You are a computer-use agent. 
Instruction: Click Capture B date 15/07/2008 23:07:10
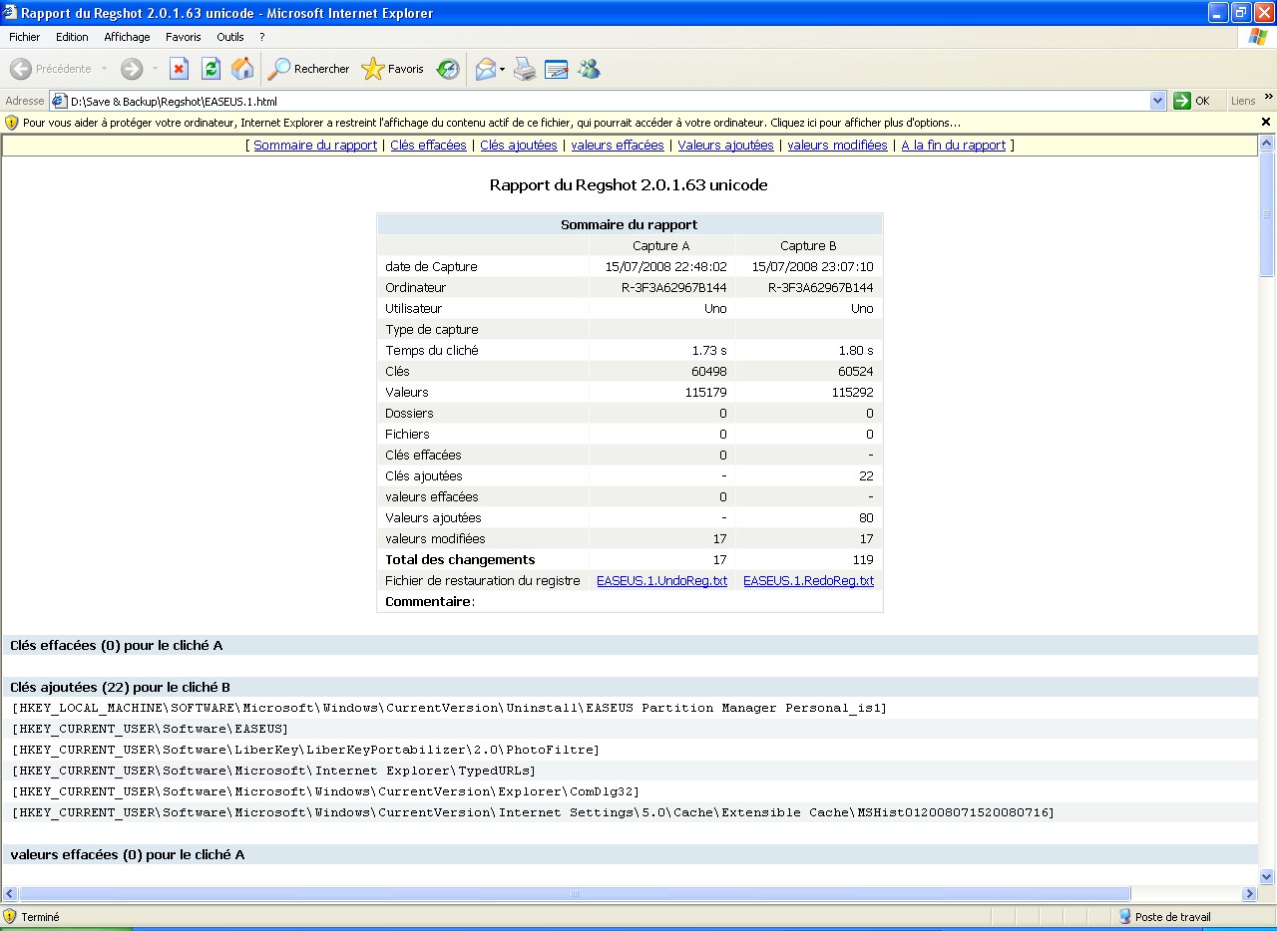tap(812, 267)
